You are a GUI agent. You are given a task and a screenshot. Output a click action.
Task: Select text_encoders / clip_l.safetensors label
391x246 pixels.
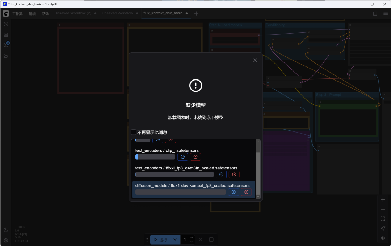tap(167, 150)
